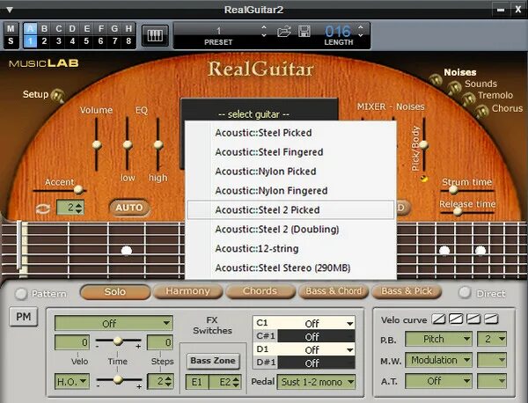The image size is (528, 403).
Task: Click the preset stepper arrows
Action: [264, 32]
